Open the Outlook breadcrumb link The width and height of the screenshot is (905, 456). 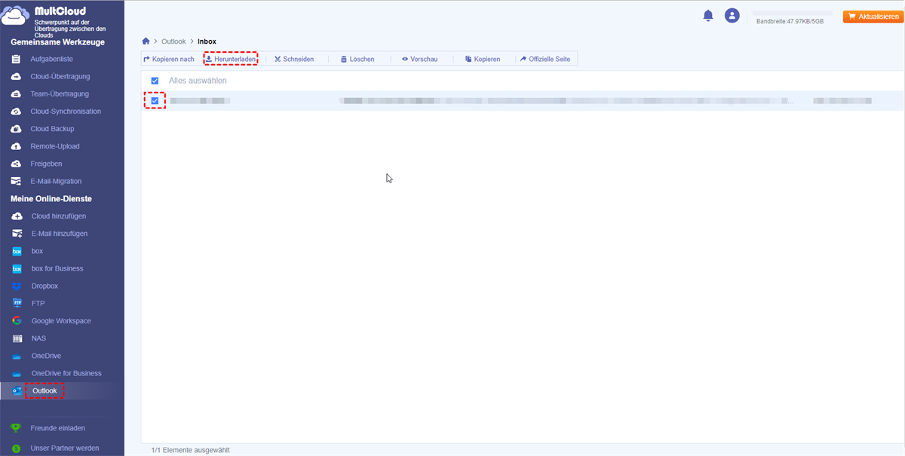coord(173,41)
